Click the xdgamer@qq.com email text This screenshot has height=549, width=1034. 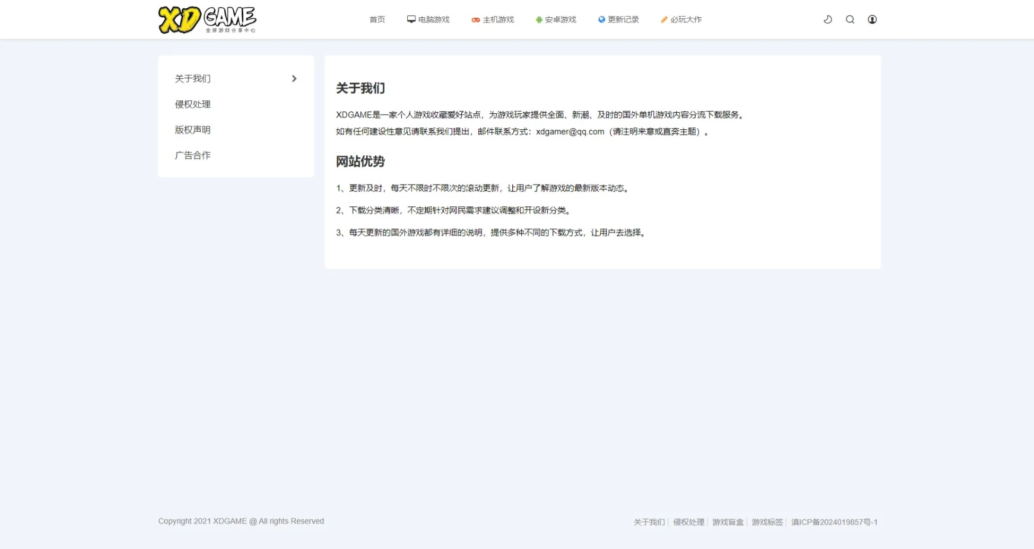point(570,132)
